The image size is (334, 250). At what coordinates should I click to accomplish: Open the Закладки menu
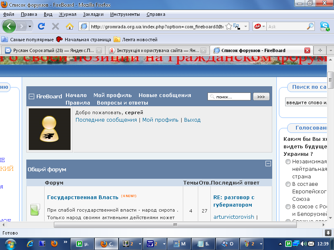[93, 14]
